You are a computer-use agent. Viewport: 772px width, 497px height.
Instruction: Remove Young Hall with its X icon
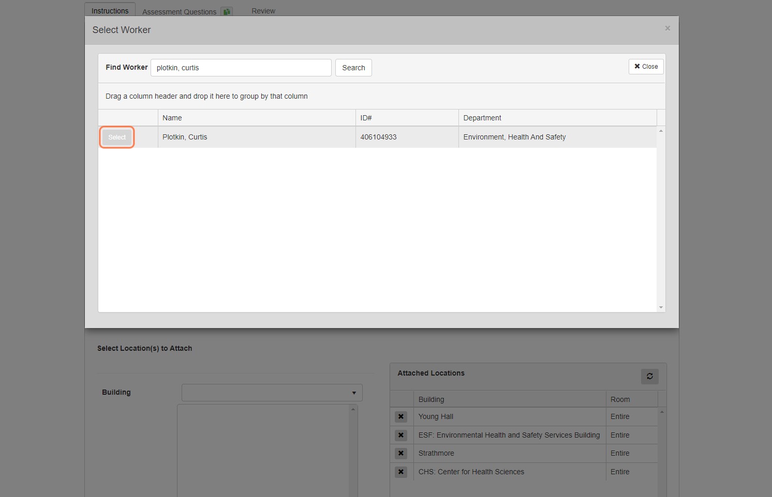(401, 416)
